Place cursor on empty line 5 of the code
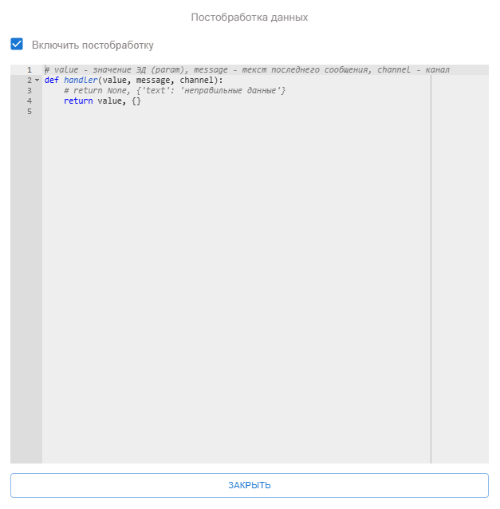 coord(159,112)
